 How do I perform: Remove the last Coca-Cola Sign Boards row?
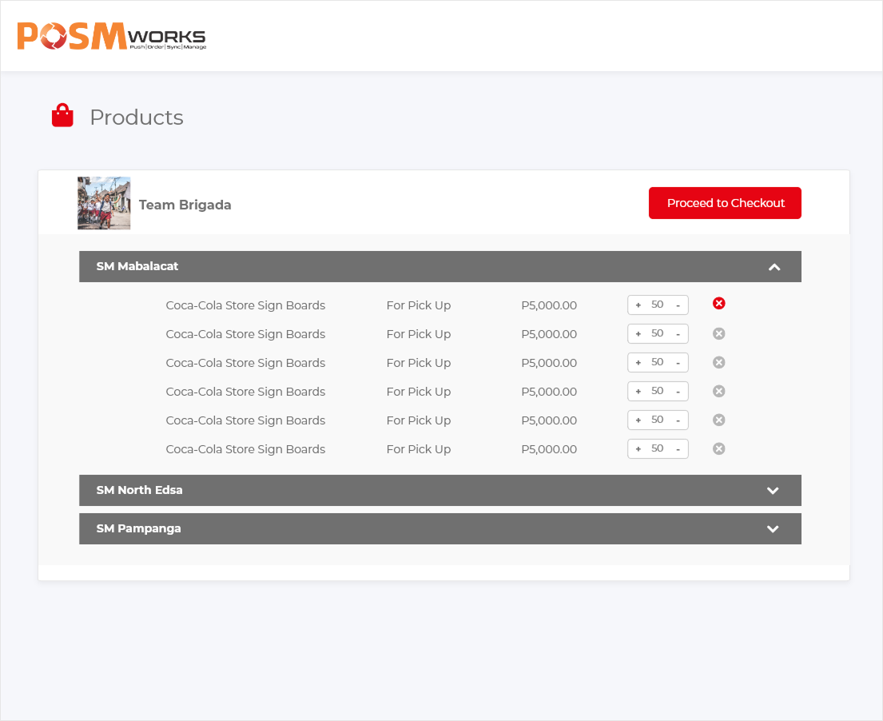tap(719, 448)
